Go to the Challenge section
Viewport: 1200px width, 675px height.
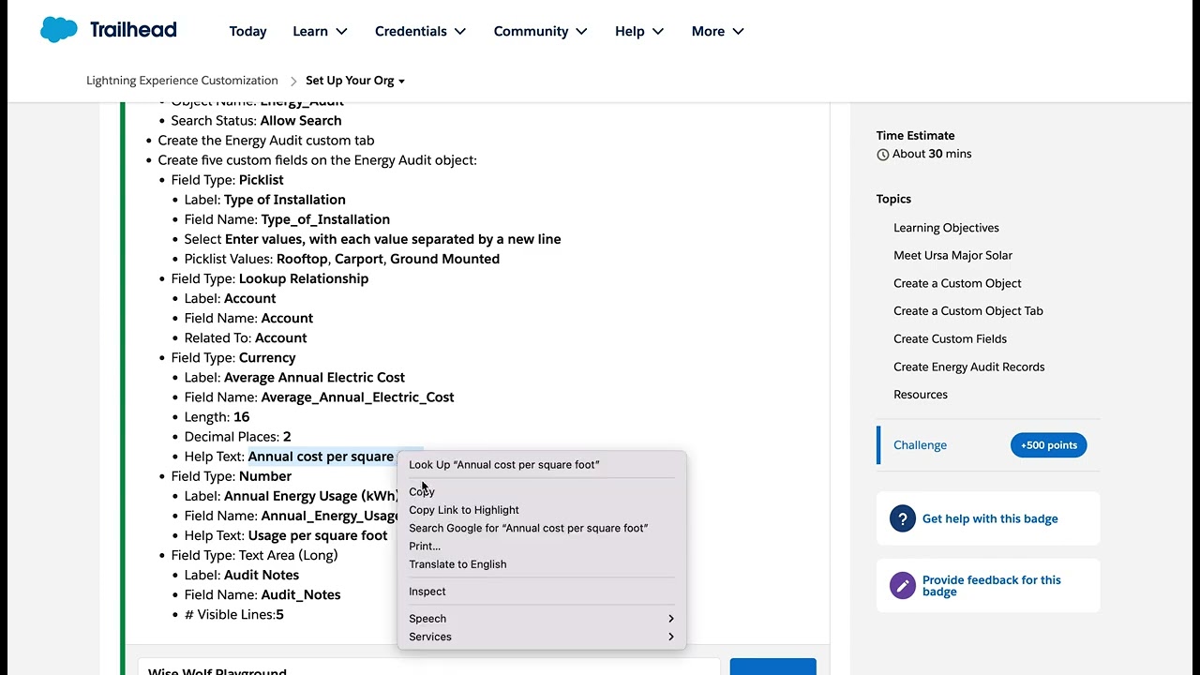(x=920, y=445)
